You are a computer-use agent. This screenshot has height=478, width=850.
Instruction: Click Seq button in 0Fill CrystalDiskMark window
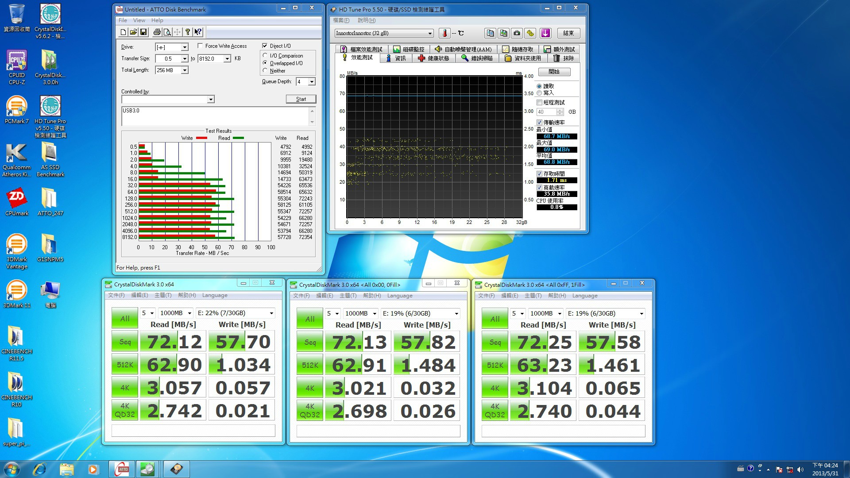tap(310, 342)
